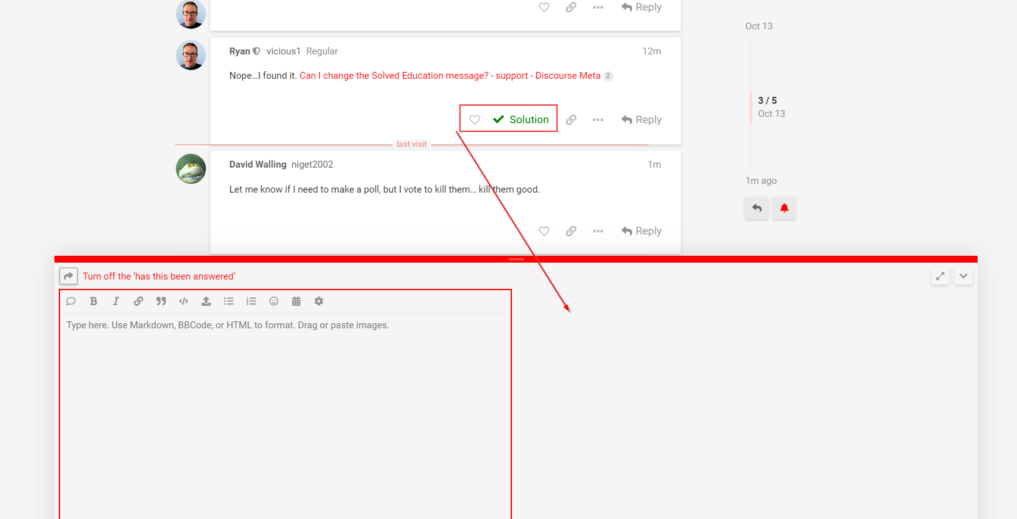Image resolution: width=1017 pixels, height=519 pixels.
Task: Click the 12m timestamp on Ryan's post
Action: 652,51
